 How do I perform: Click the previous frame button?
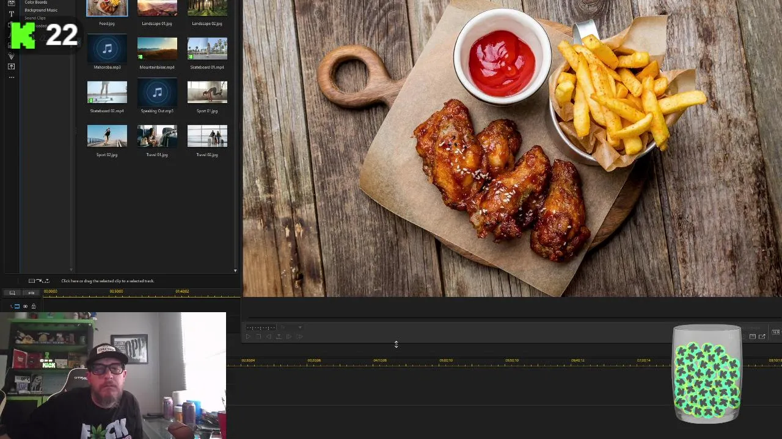[268, 337]
